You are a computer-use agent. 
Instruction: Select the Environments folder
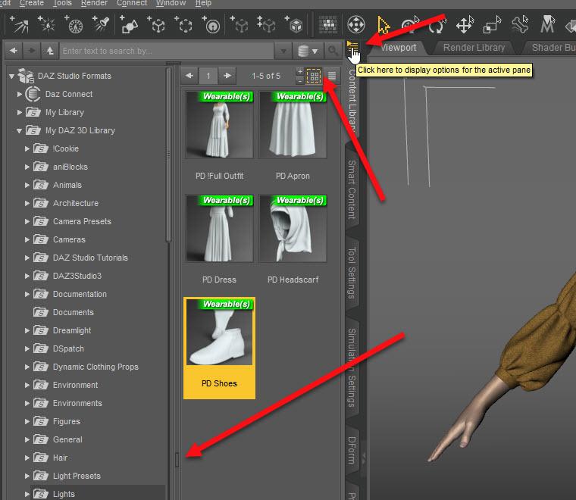click(77, 403)
